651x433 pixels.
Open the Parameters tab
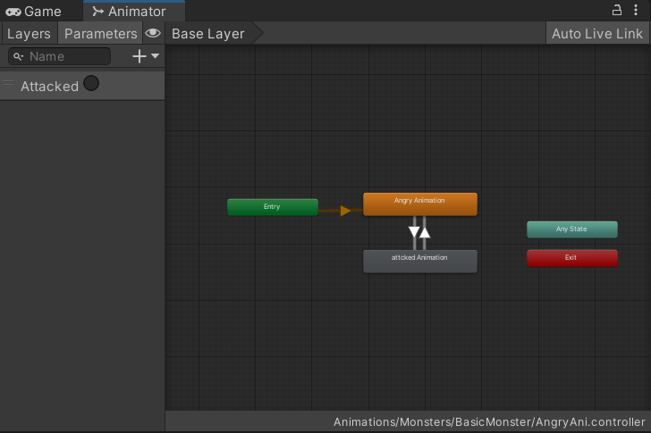click(x=100, y=34)
